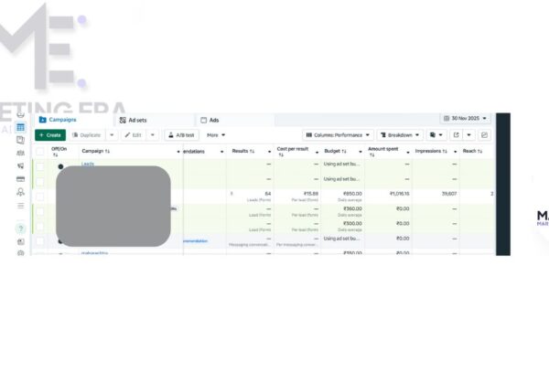The height and width of the screenshot is (383, 549).
Task: Click the ₹15.88 cost per result value
Action: [311, 194]
